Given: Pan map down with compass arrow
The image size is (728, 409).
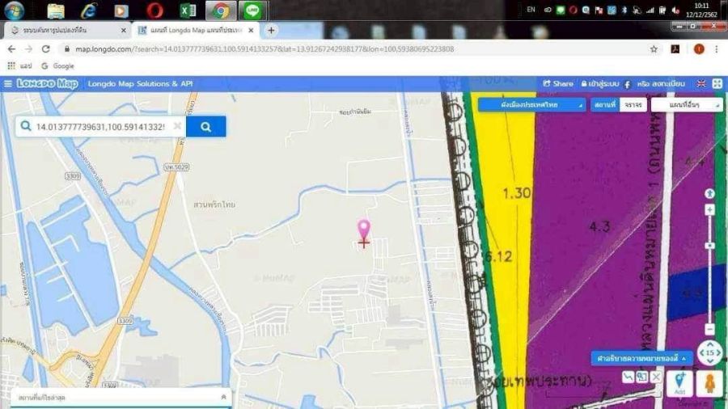Looking at the screenshot, I should [x=710, y=361].
